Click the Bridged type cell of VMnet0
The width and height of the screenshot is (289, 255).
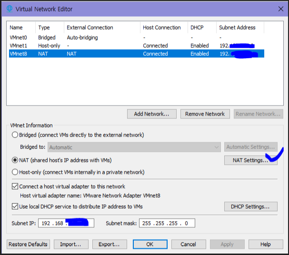click(47, 38)
